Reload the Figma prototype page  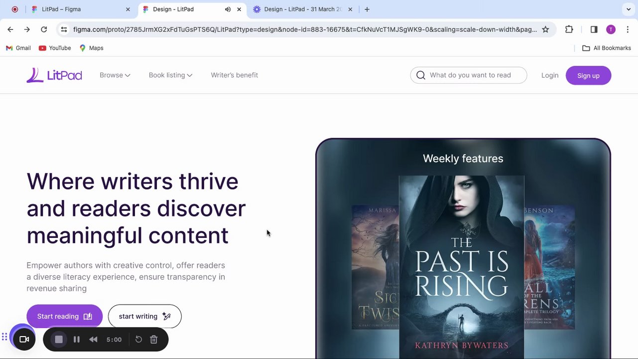click(44, 29)
